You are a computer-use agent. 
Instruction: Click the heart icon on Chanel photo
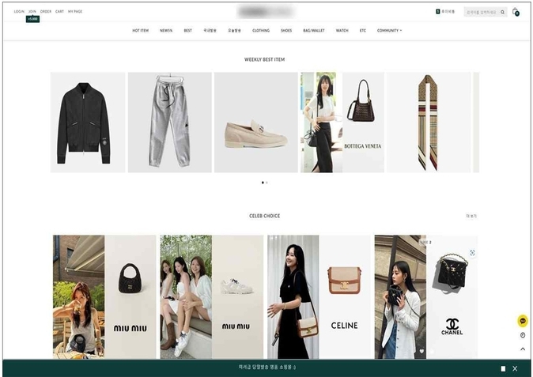click(x=421, y=351)
